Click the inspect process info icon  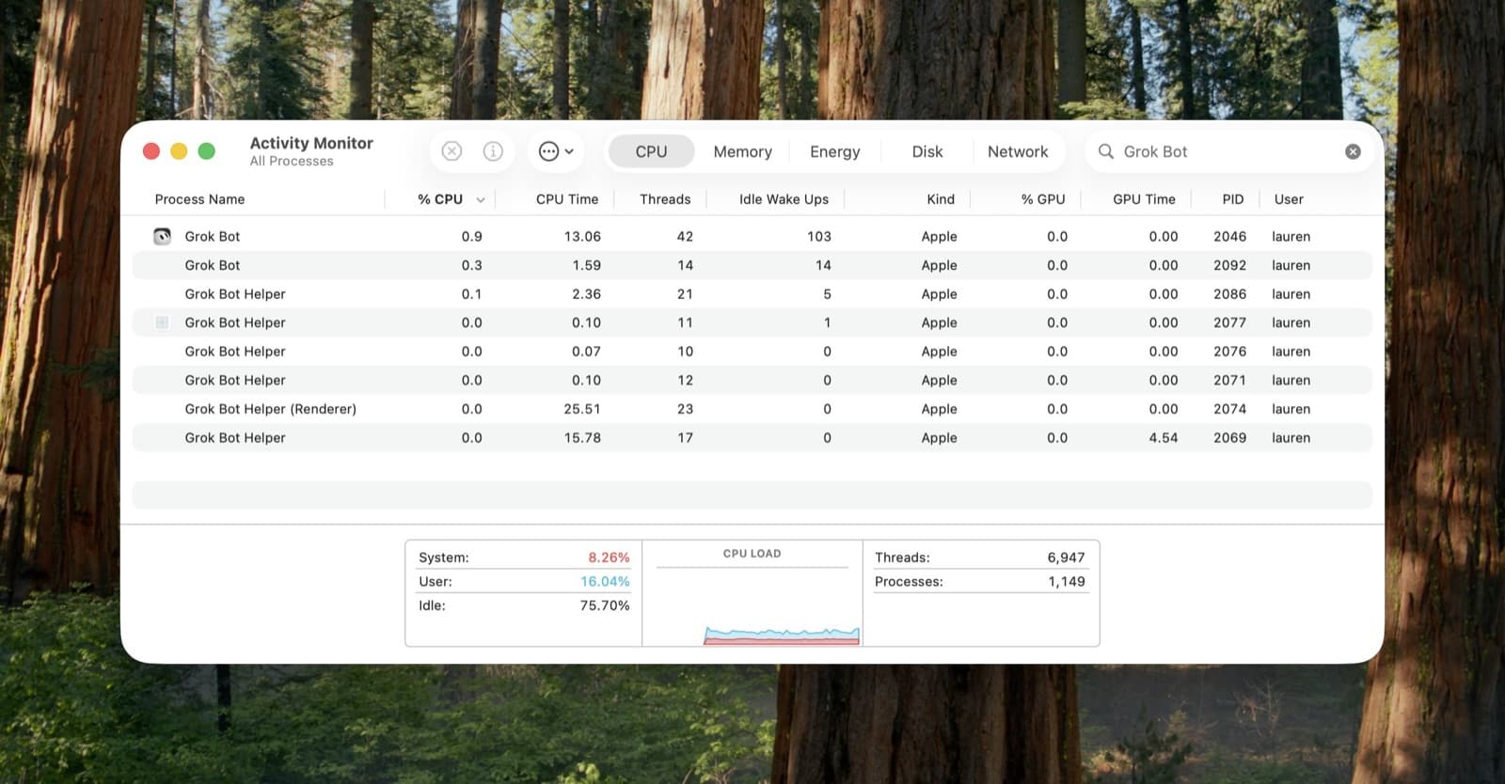[493, 151]
